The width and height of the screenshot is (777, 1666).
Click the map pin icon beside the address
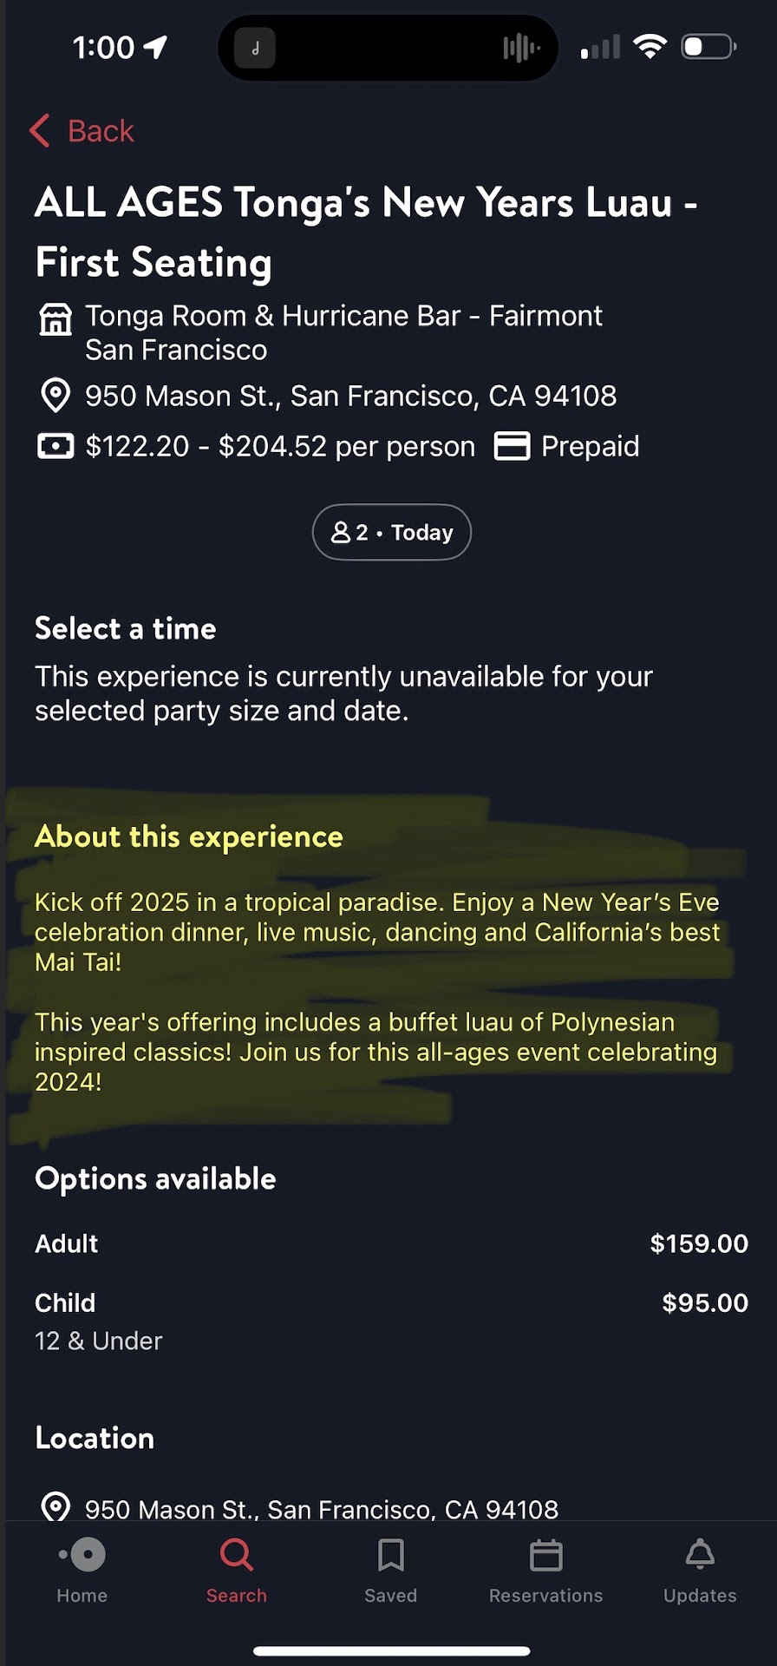tap(55, 396)
